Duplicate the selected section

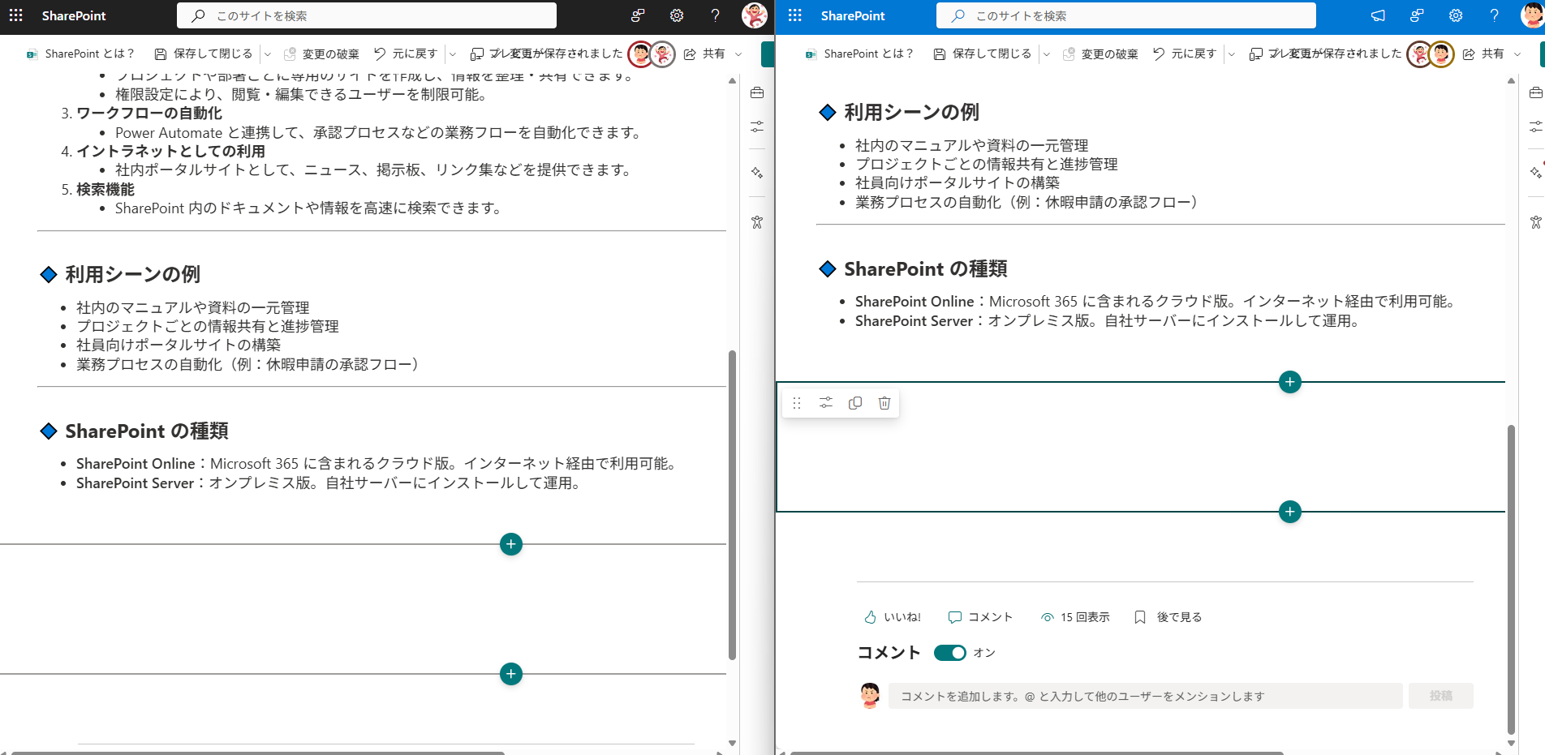(855, 403)
